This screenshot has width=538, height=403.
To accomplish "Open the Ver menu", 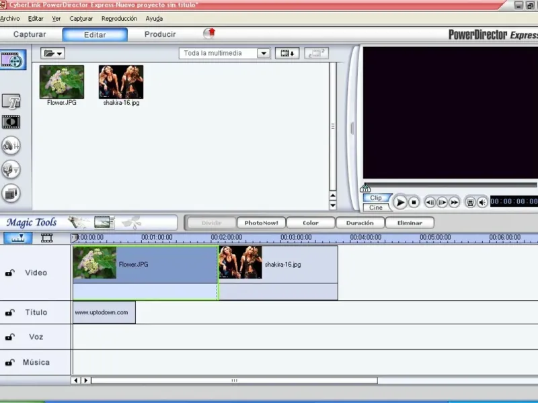I will [x=56, y=19].
